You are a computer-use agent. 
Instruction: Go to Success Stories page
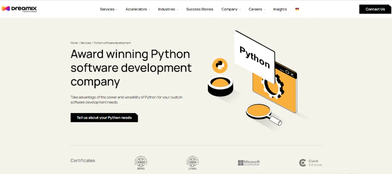(199, 9)
